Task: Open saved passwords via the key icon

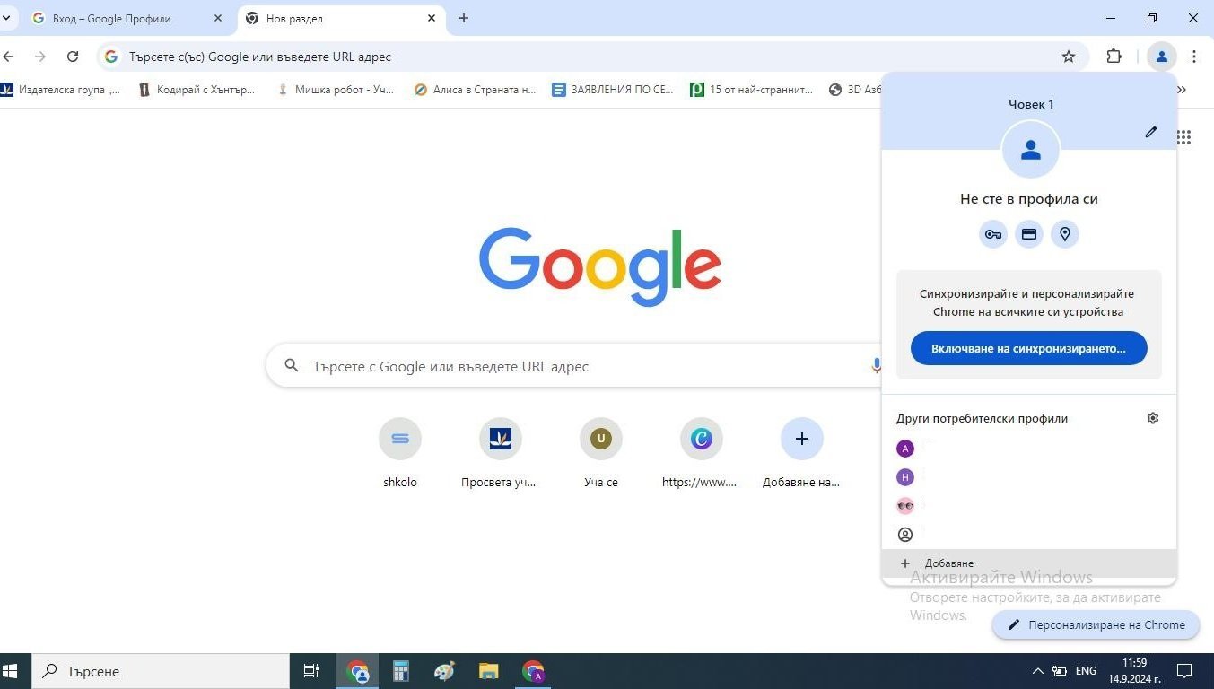Action: click(x=993, y=234)
